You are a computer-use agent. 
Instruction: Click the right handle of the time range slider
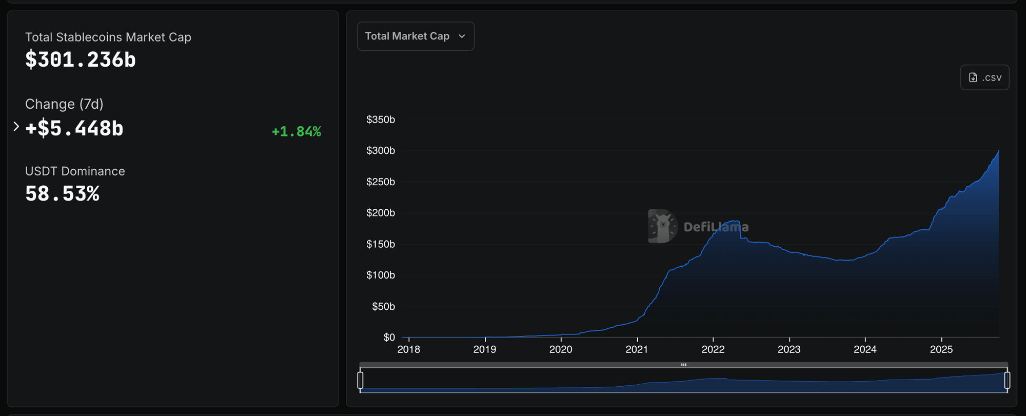(x=1007, y=380)
